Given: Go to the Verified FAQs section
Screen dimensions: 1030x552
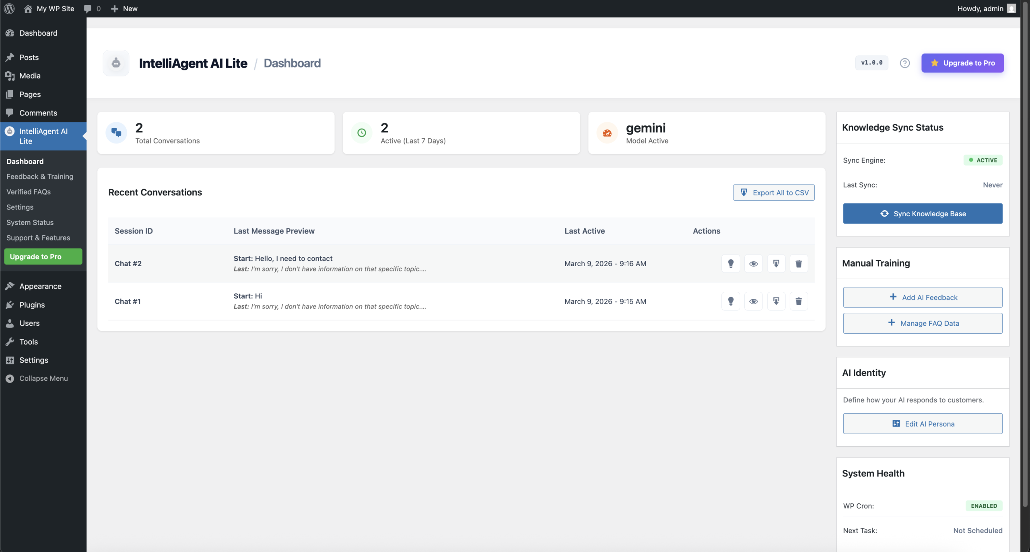Looking at the screenshot, I should point(29,192).
